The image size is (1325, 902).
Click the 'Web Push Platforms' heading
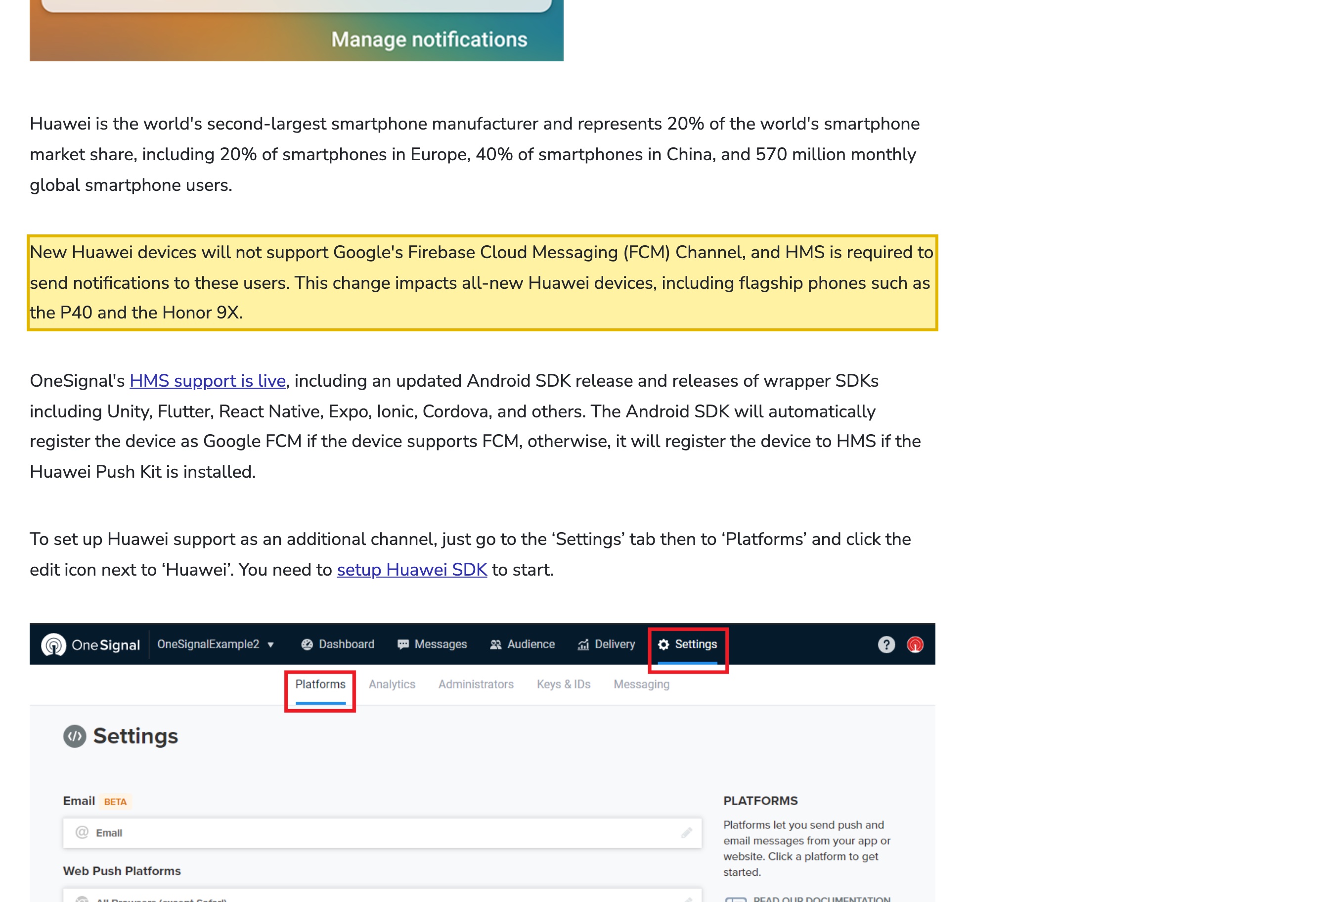pos(122,871)
